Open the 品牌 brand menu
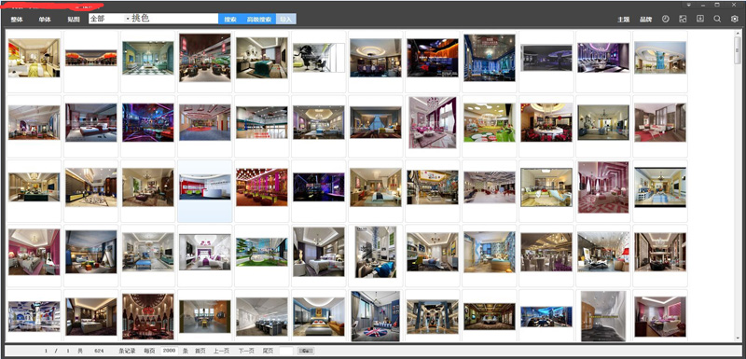The image size is (746, 359). click(x=645, y=20)
